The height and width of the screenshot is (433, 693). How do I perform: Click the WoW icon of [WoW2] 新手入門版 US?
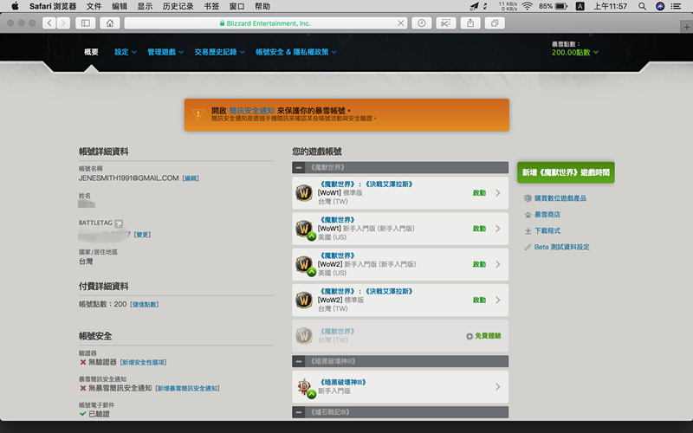click(304, 264)
